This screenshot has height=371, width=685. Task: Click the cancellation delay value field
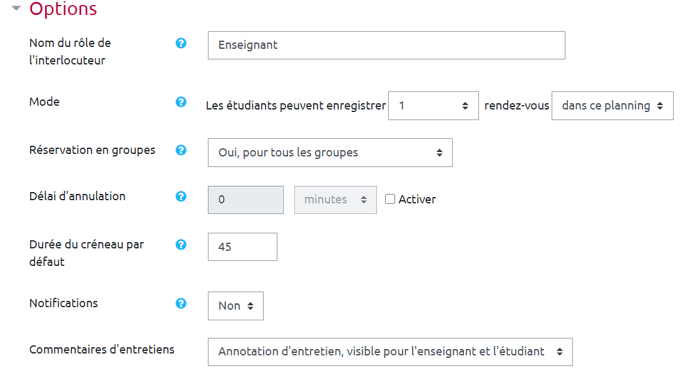coord(245,200)
